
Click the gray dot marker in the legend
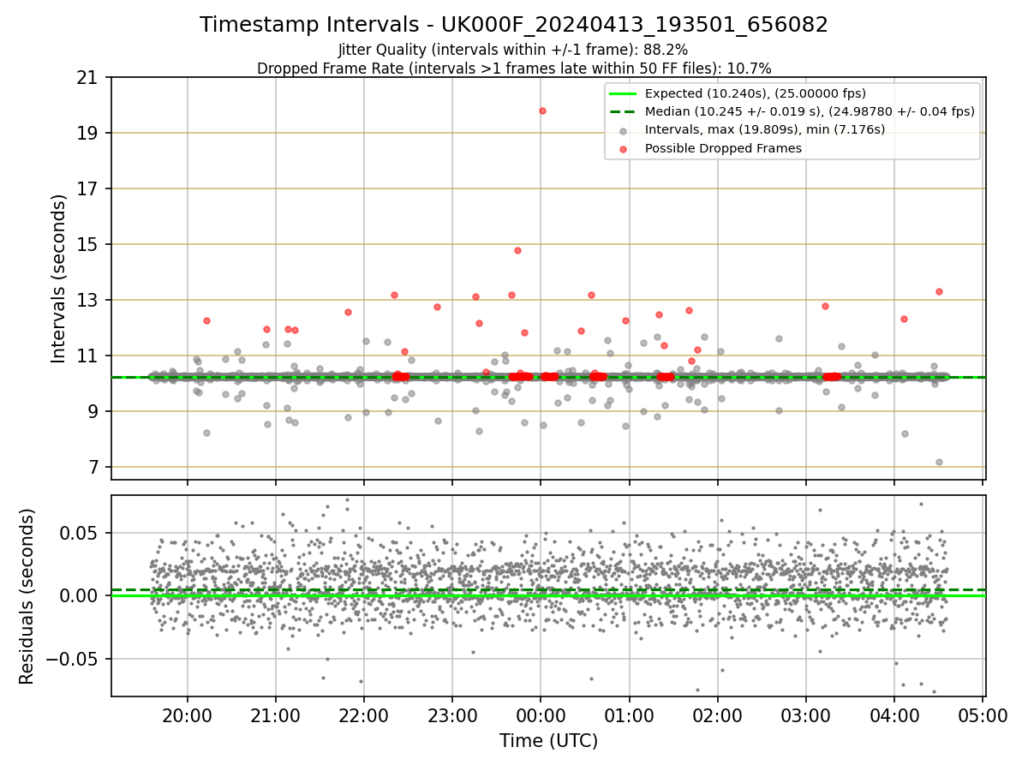(623, 130)
